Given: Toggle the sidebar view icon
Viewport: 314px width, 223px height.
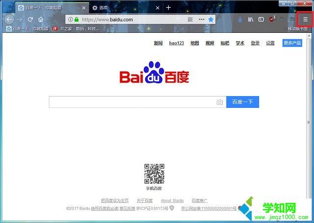Looking at the screenshot, I should (x=261, y=20).
